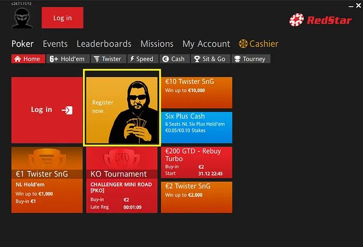Click the Home house icon
The height and width of the screenshot is (247, 363).
click(x=18, y=59)
